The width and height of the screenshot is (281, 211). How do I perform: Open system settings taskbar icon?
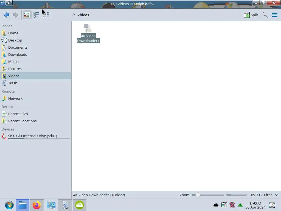(x=51, y=205)
